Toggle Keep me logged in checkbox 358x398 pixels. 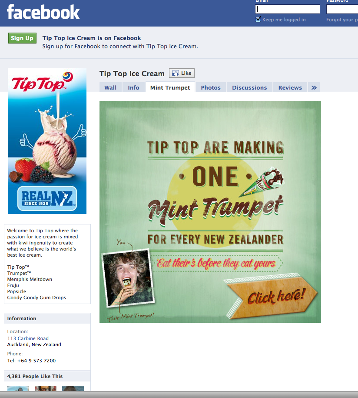click(258, 19)
